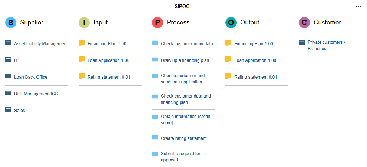367x167 pixels.
Task: Select the Sales supplier entry
Action: tap(20, 111)
